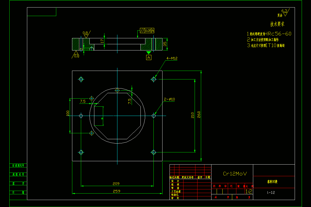Select the 35 thickness dimension
Image resolution: width=311 pixels, height=207 pixels.
(165, 44)
